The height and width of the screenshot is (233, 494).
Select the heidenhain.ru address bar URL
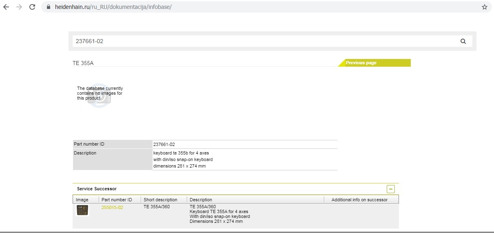pos(113,7)
